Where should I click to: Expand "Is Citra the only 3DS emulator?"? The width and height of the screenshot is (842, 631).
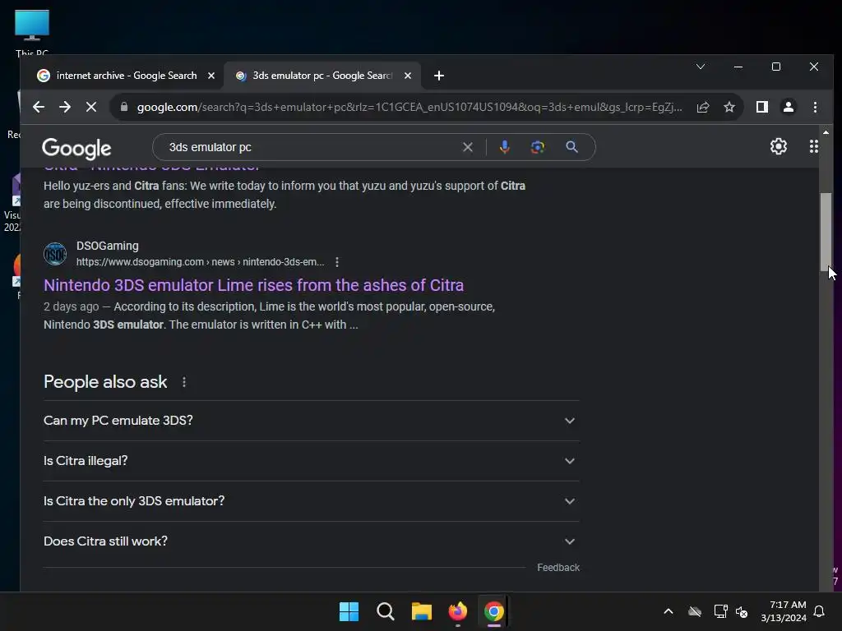coord(312,501)
